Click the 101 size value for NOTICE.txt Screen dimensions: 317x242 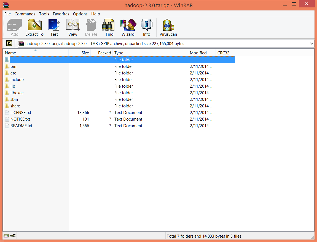(86, 119)
